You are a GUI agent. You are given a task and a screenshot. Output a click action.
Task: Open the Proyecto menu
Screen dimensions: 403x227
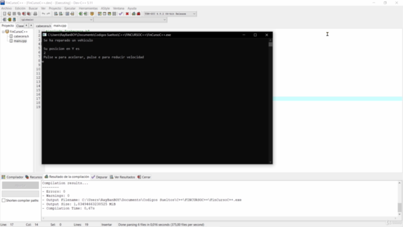pos(55,8)
